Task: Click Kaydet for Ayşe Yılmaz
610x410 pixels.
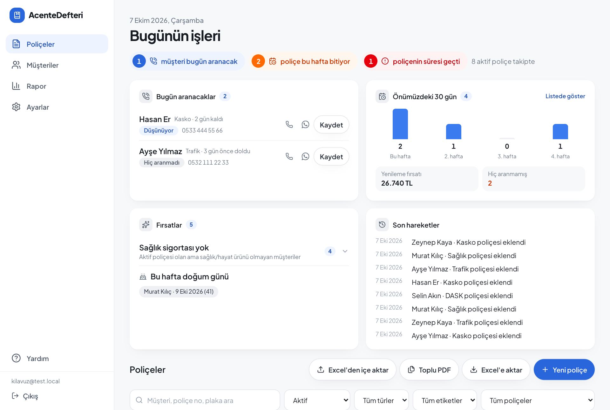Action: pos(331,156)
